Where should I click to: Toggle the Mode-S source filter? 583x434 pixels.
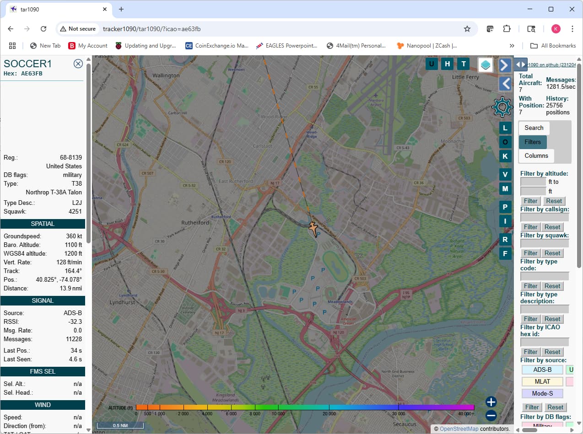click(542, 393)
